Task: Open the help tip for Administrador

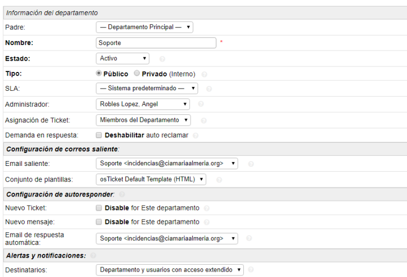Action: [x=201, y=104]
